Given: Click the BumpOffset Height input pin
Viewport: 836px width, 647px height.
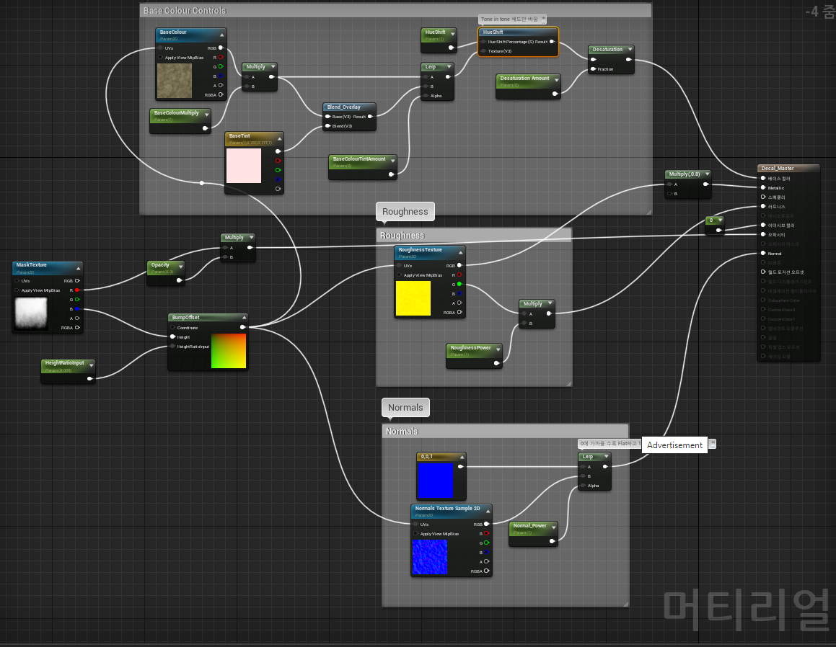Looking at the screenshot, I should [x=172, y=336].
